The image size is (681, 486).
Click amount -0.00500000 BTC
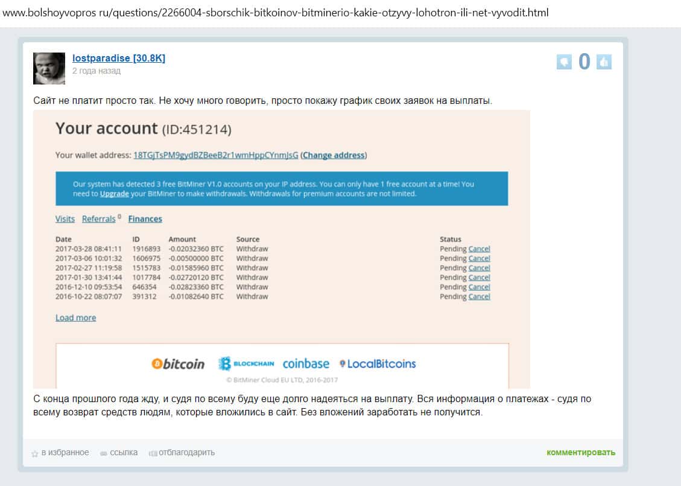tap(196, 258)
